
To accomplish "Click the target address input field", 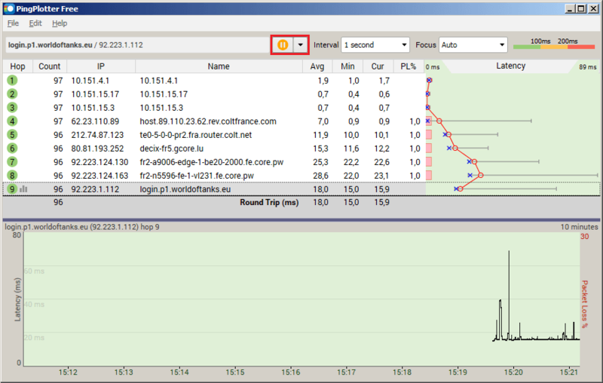I will (x=136, y=45).
